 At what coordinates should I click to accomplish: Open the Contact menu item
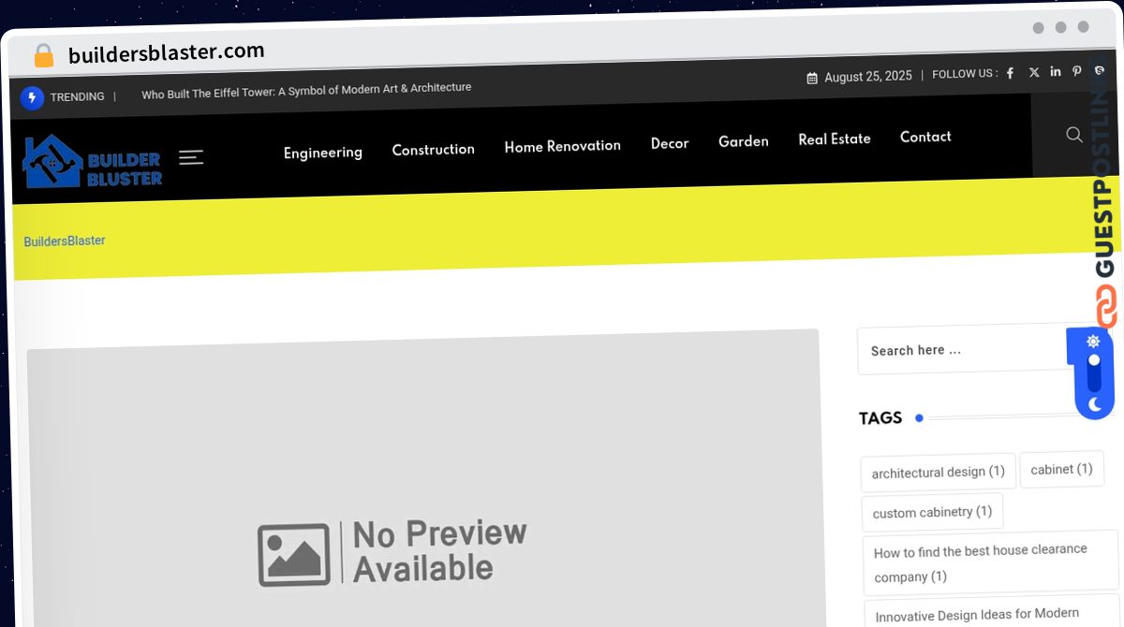(925, 137)
